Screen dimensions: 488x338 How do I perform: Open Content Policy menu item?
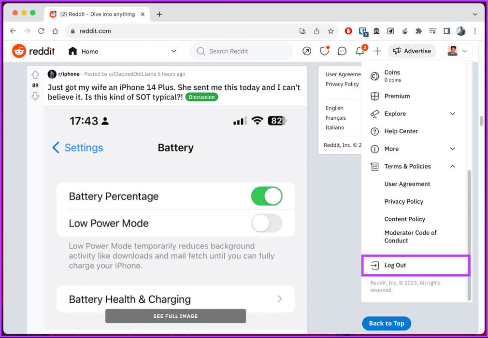(404, 219)
